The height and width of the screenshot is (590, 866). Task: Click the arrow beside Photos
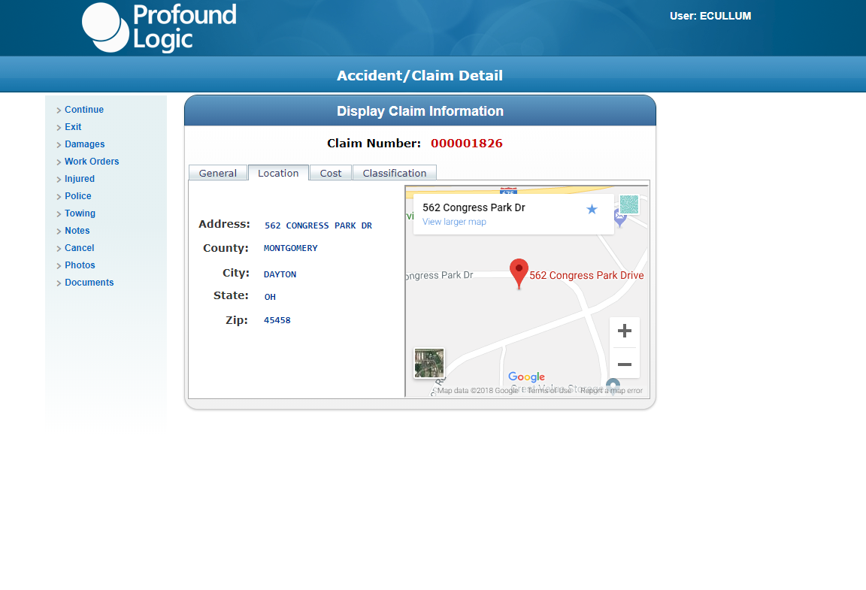tap(59, 266)
